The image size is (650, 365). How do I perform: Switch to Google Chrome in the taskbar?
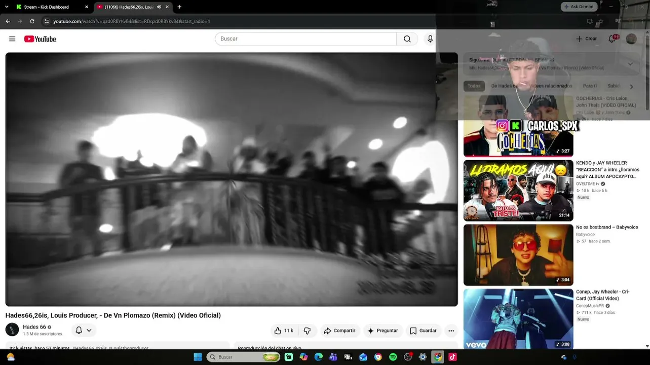[438, 357]
